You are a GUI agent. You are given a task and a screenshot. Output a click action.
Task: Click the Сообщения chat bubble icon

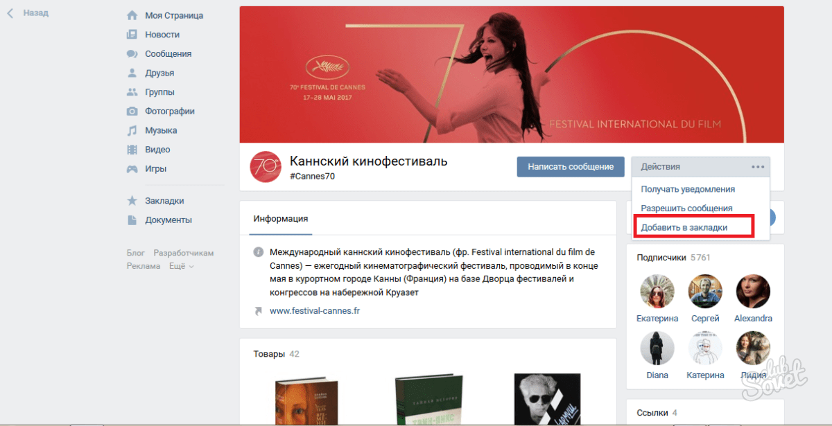pos(132,54)
